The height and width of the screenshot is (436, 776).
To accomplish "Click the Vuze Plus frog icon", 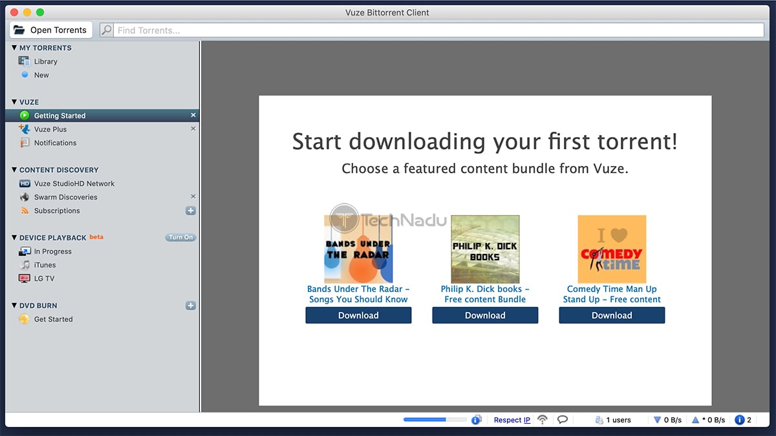I will pyautogui.click(x=25, y=129).
